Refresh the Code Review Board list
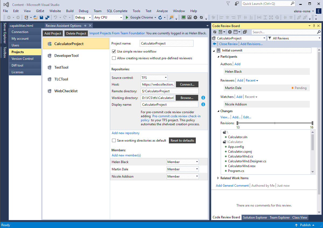The width and height of the screenshot is (323, 228). pos(215,32)
